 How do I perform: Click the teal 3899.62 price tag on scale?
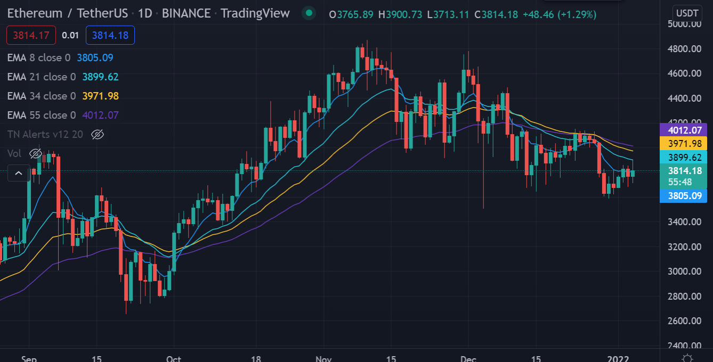tap(684, 158)
